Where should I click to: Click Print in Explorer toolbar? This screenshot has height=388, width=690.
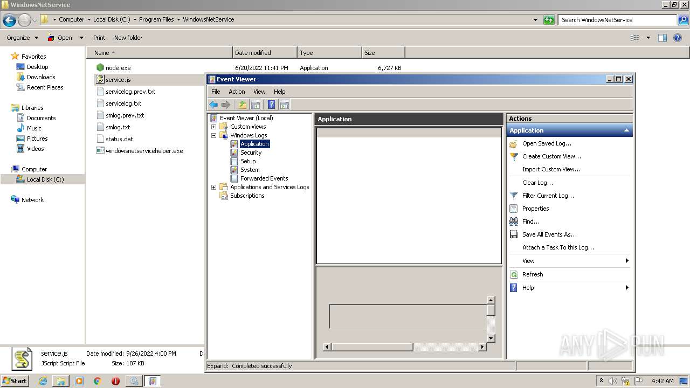click(x=99, y=38)
